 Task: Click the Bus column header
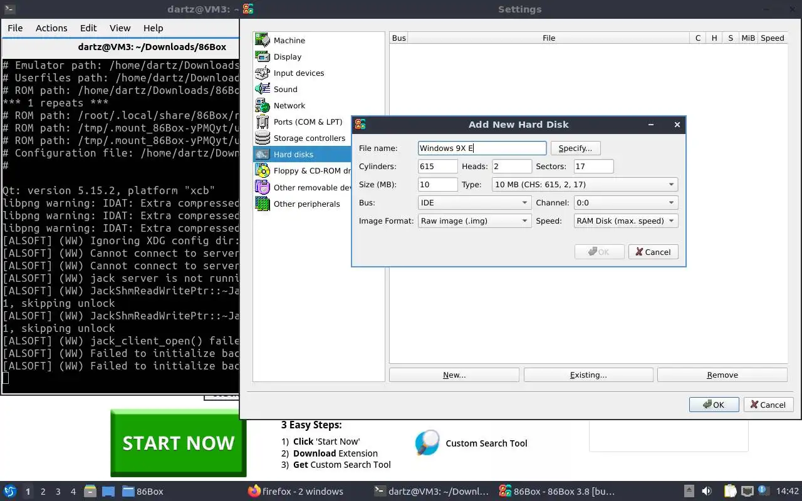399,38
